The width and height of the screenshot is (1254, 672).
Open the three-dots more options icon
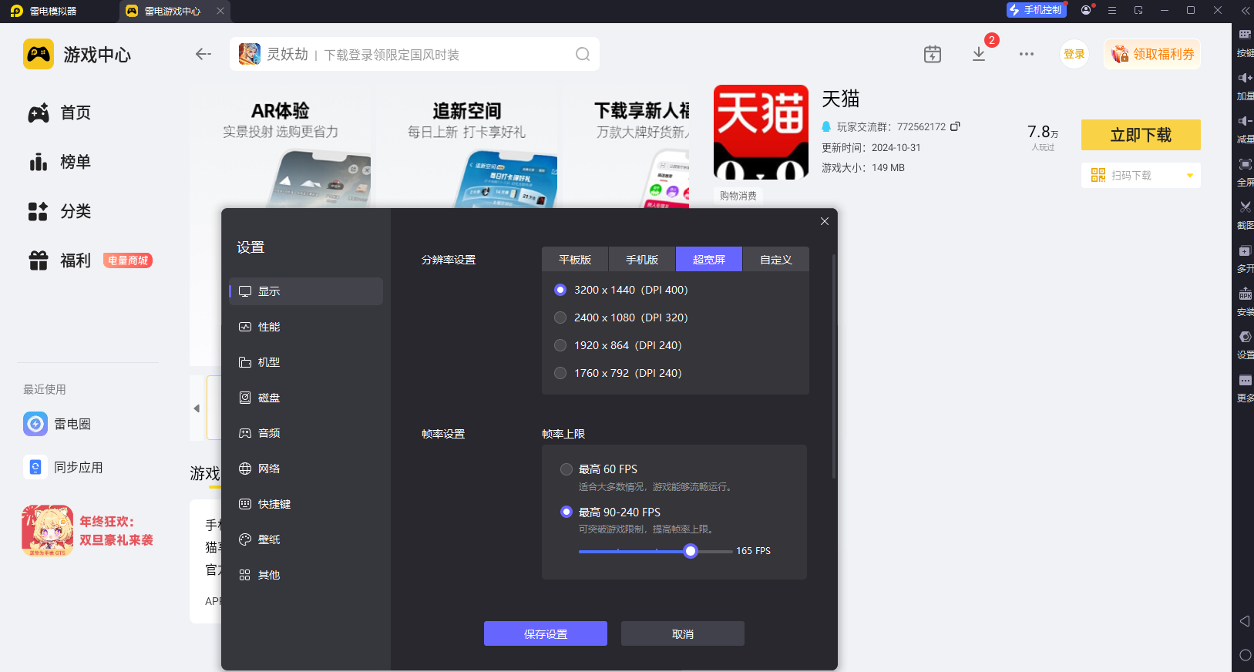(1027, 54)
